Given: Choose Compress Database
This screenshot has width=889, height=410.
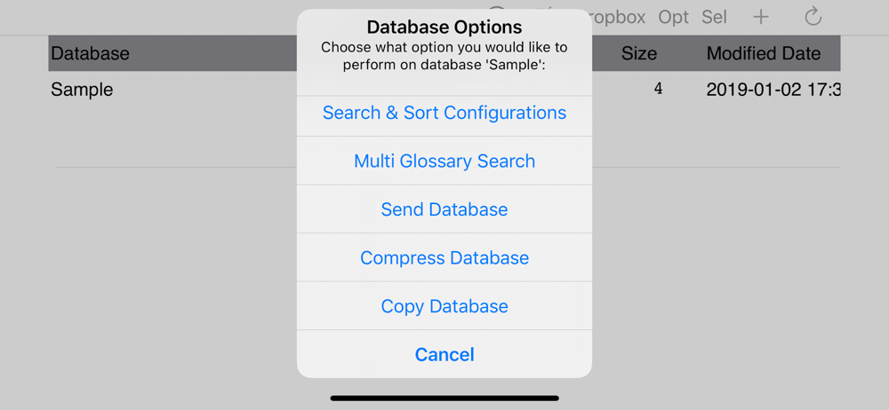Looking at the screenshot, I should pos(444,257).
